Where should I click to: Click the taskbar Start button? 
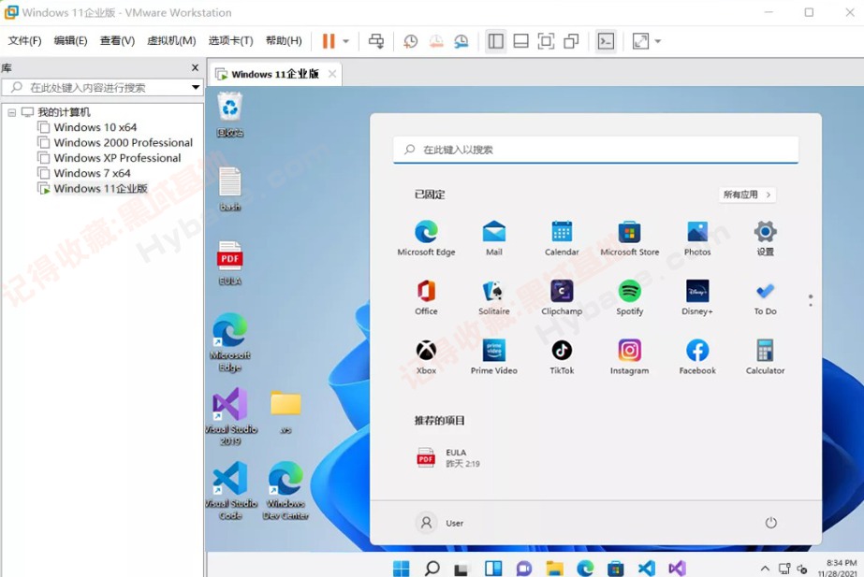click(402, 568)
